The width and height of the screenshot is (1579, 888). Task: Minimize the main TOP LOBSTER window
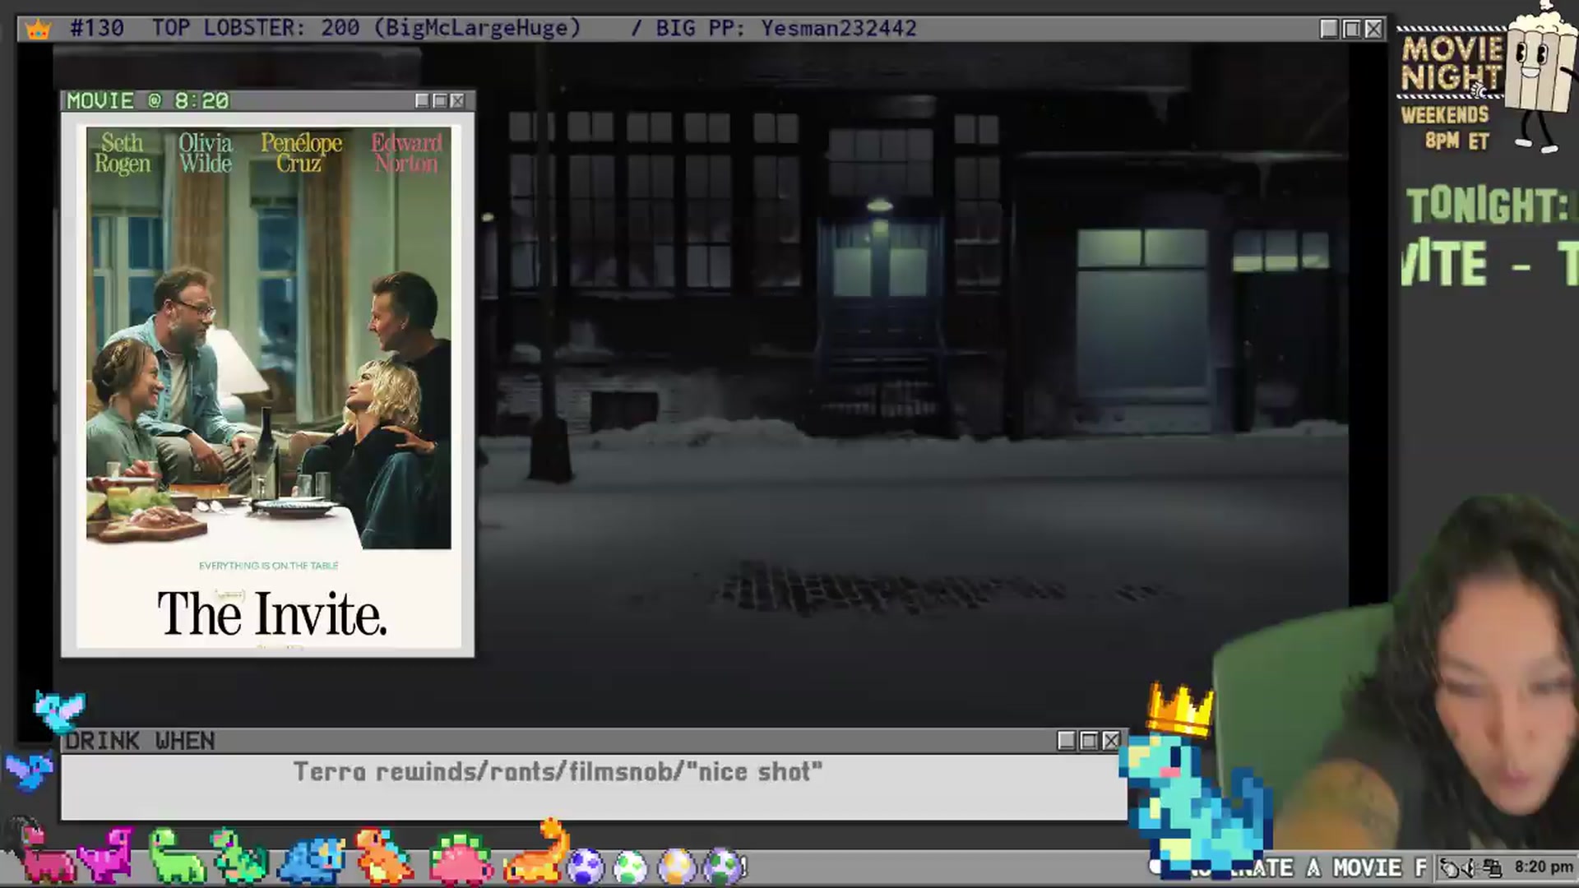[1329, 29]
